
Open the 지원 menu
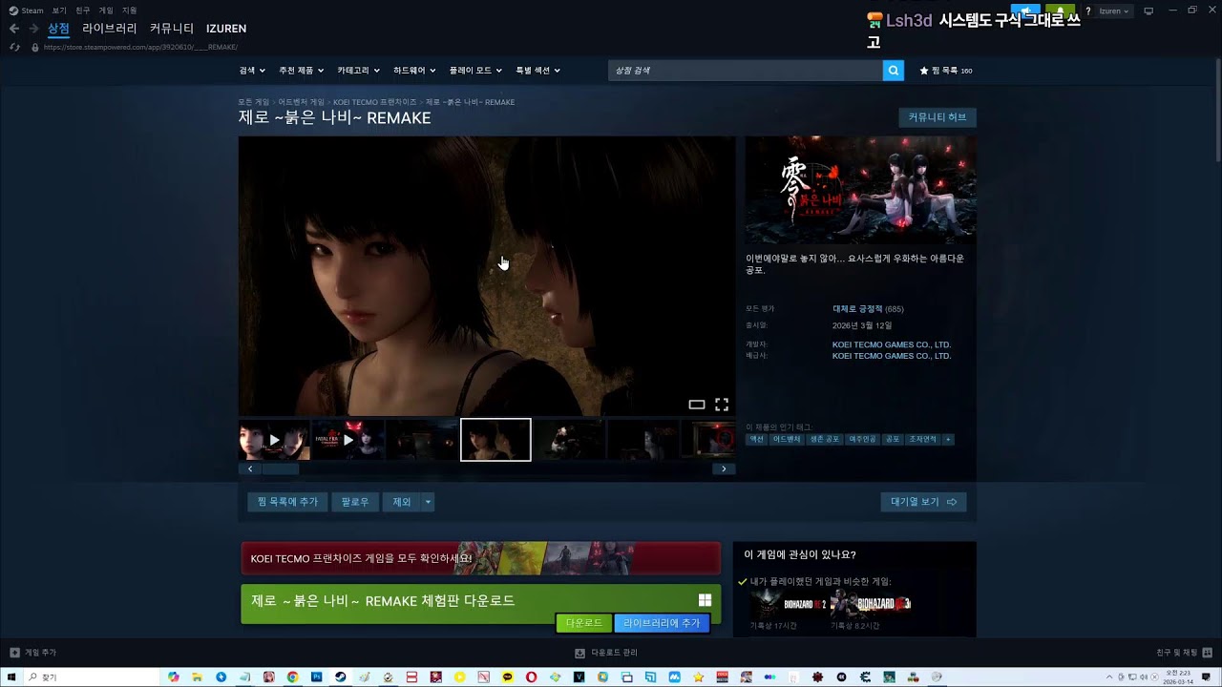[x=130, y=10]
